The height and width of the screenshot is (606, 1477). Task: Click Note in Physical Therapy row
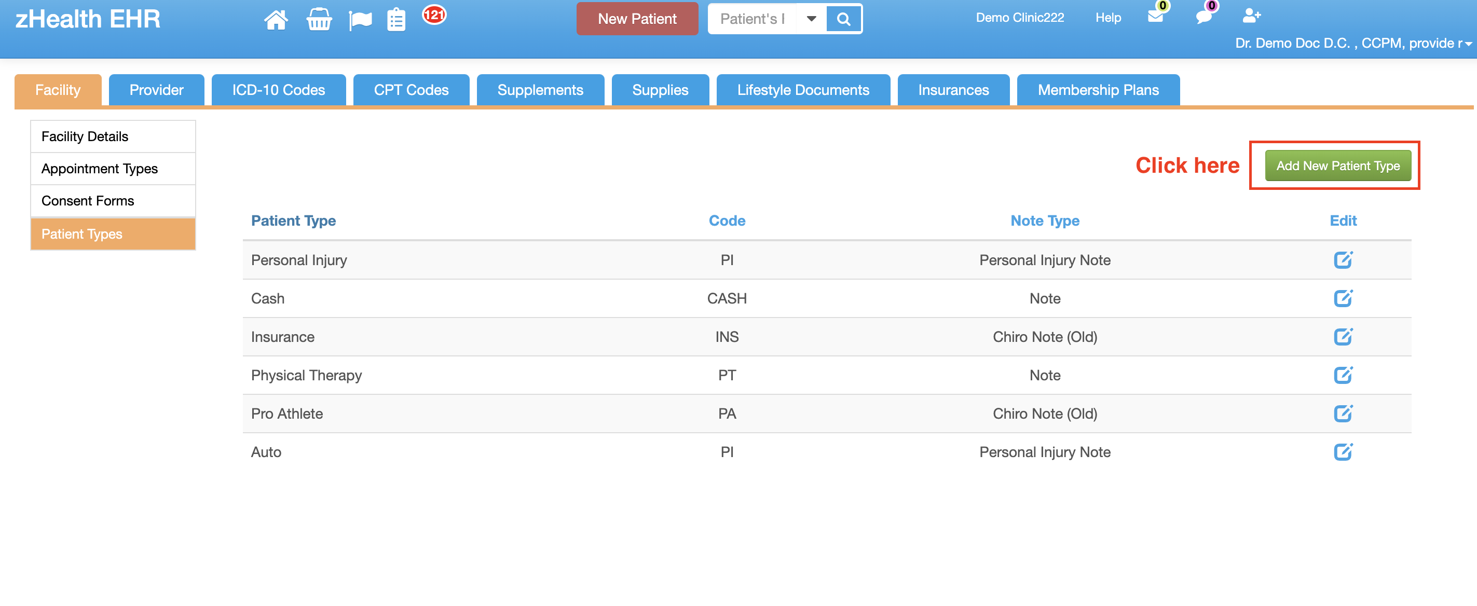click(1045, 376)
